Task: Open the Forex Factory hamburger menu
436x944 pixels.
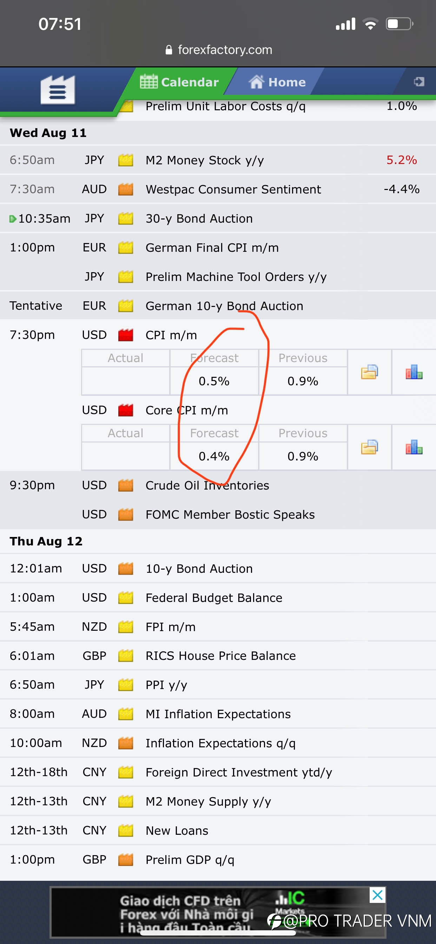Action: [58, 90]
